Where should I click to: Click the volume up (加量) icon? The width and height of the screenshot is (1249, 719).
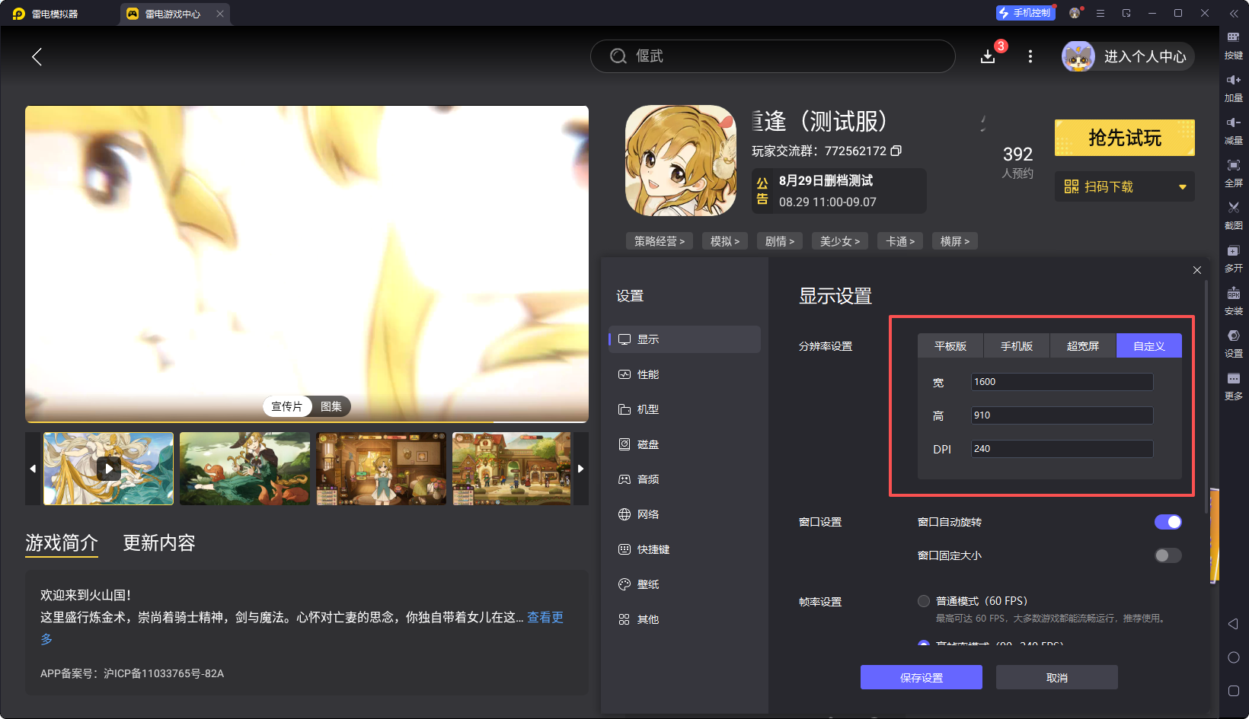pyautogui.click(x=1233, y=81)
